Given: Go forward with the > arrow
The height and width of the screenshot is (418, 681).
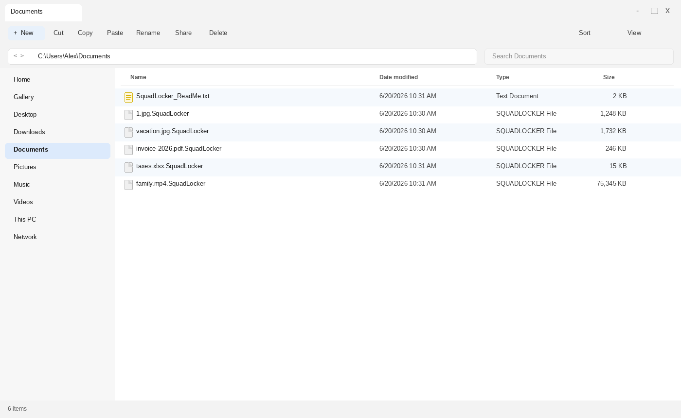Looking at the screenshot, I should pos(22,56).
